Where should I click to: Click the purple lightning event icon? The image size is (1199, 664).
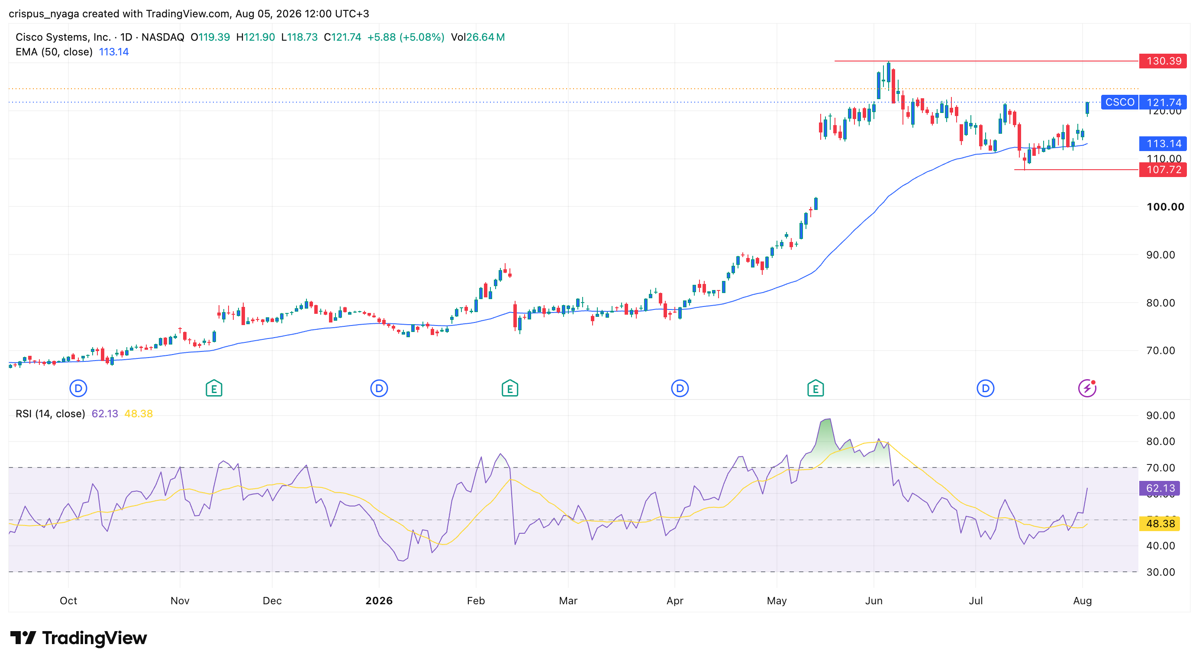click(x=1087, y=388)
